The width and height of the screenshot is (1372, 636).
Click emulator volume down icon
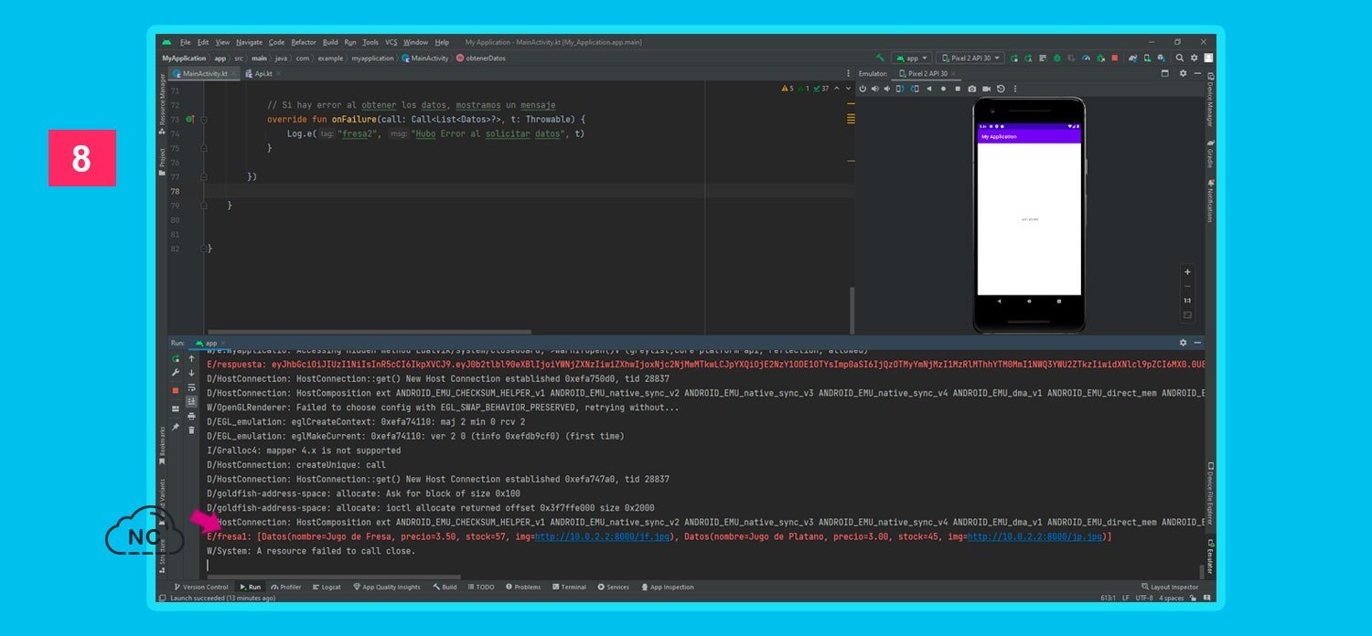pos(887,89)
